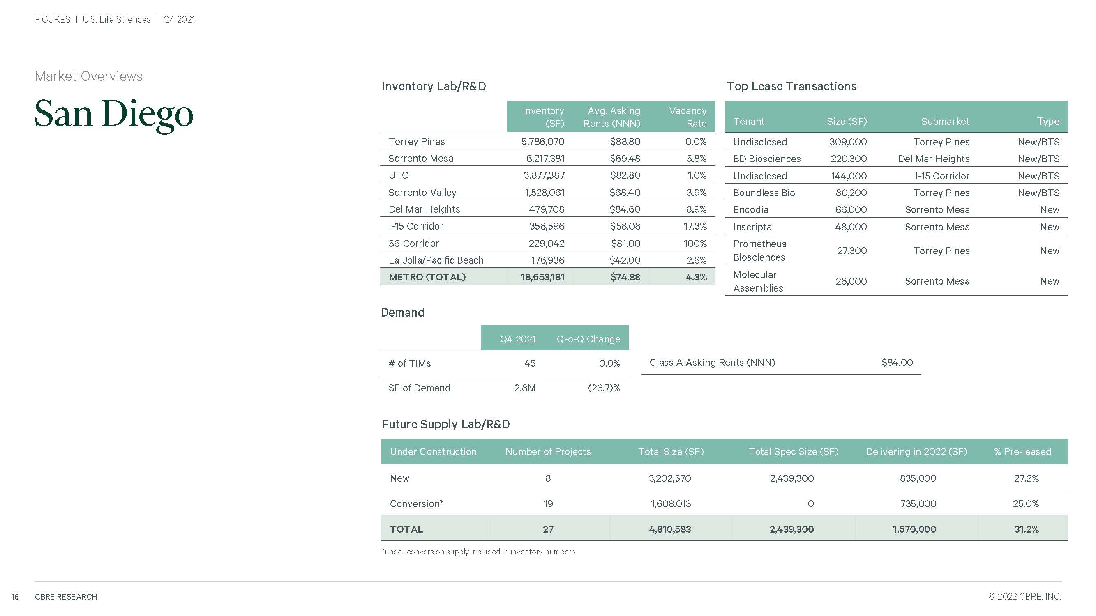Click the # of TIMs row label

409,363
